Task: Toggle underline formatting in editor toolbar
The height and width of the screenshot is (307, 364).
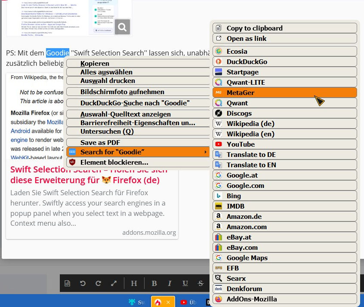Action: point(185,283)
